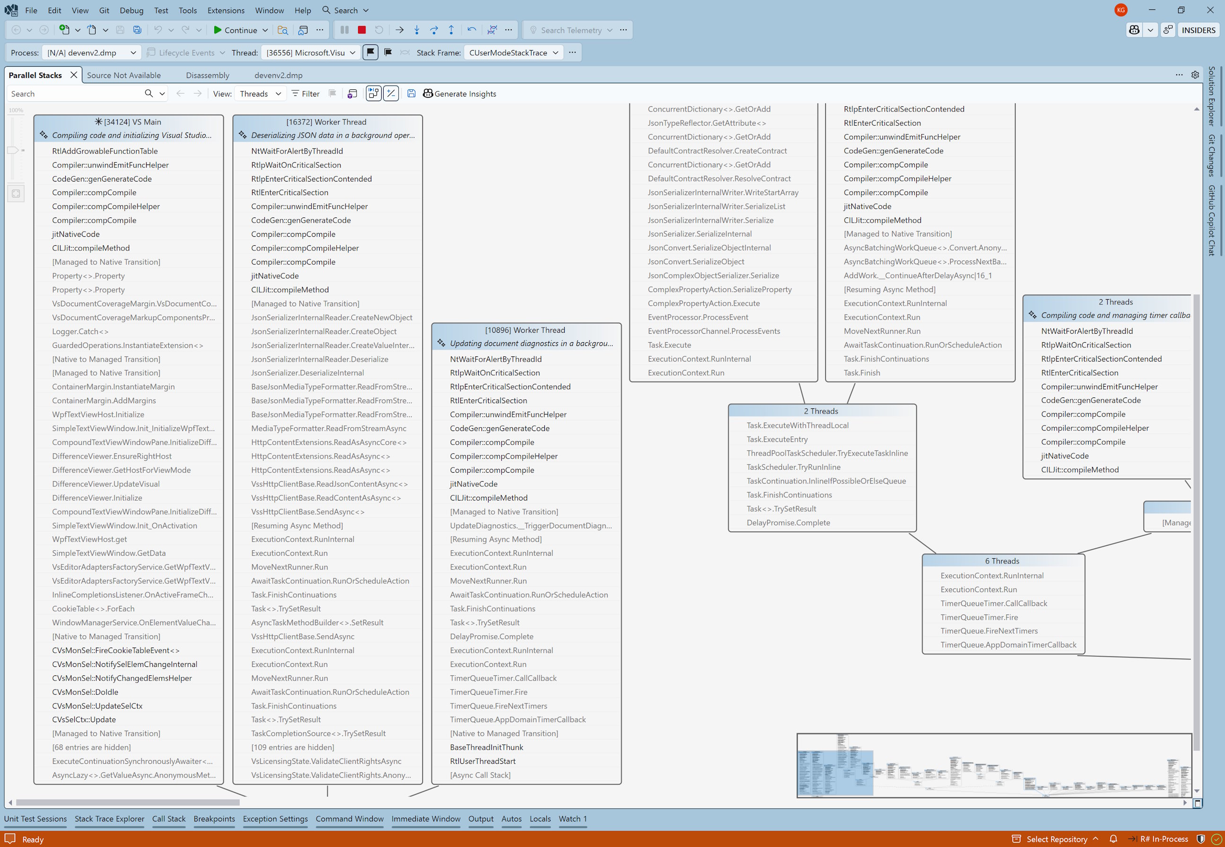Open the Stack Frame CUserModeStackTrace dropdown
Screen dimensions: 1225x847
(x=513, y=52)
